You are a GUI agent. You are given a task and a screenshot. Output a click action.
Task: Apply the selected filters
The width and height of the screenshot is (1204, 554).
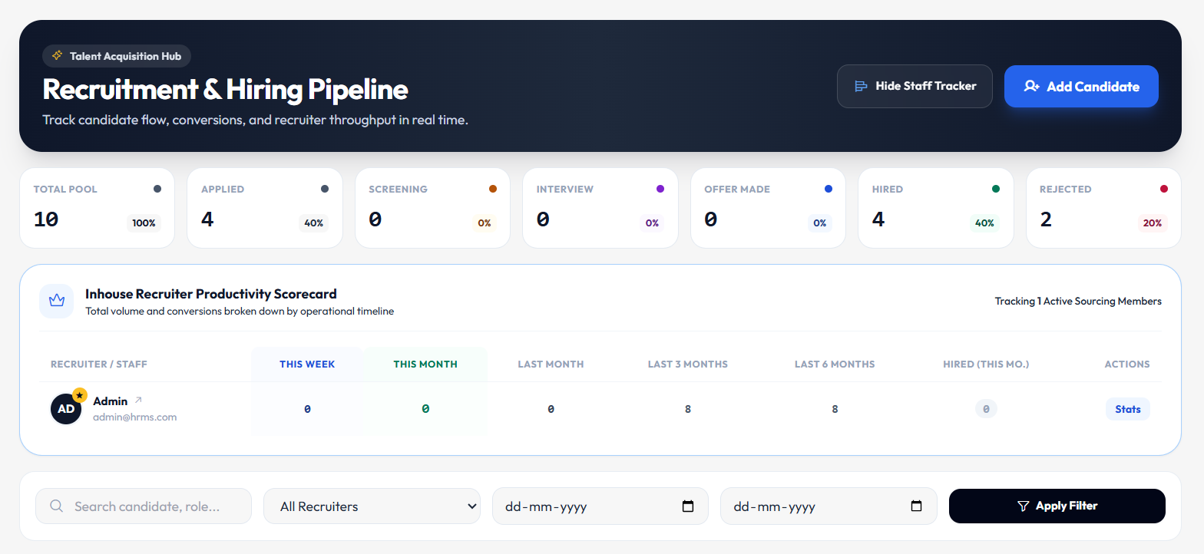click(1057, 506)
